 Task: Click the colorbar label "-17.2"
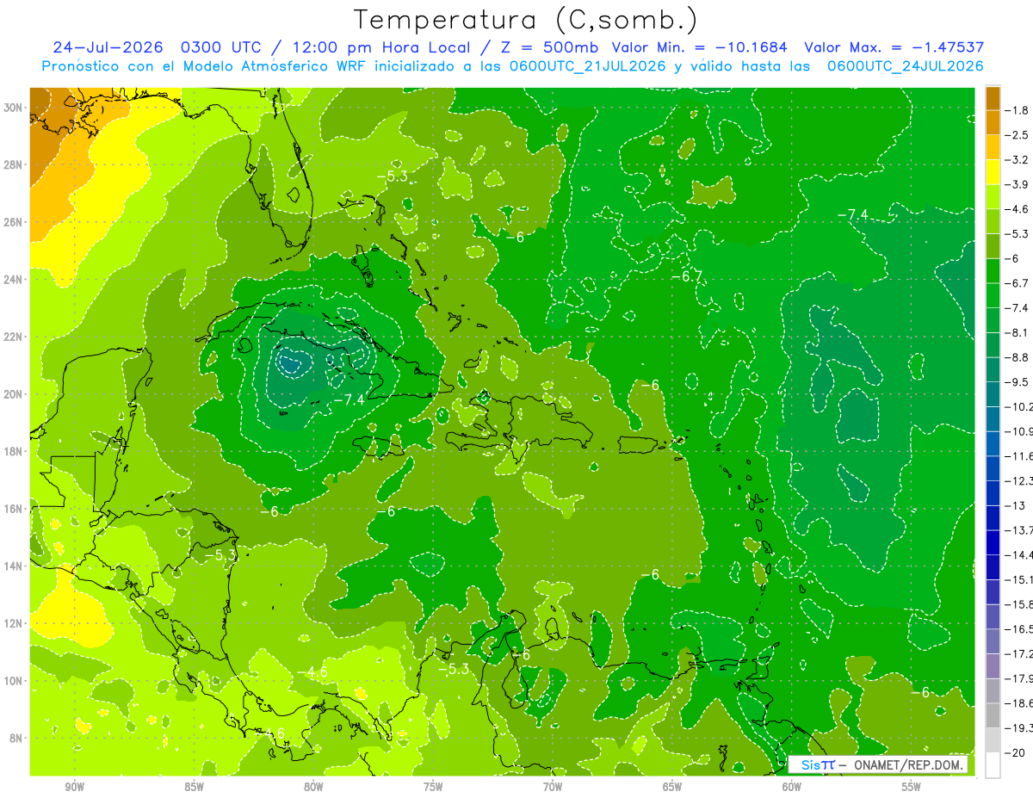point(1019,653)
